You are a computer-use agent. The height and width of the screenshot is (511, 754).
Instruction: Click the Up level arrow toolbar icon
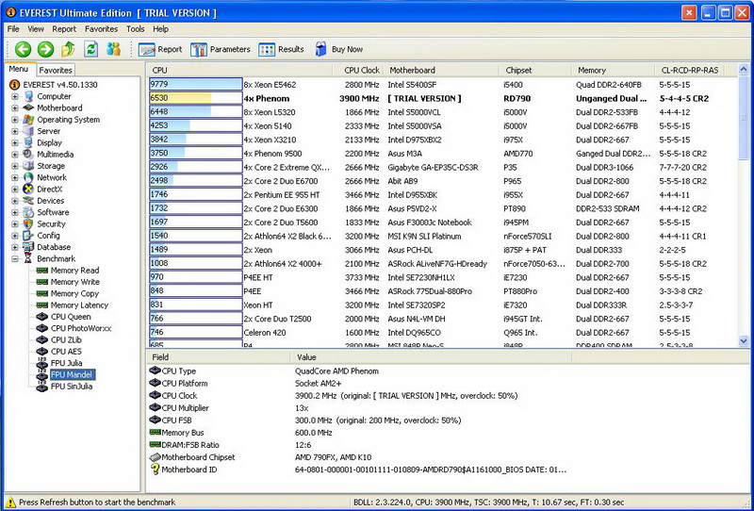68,49
